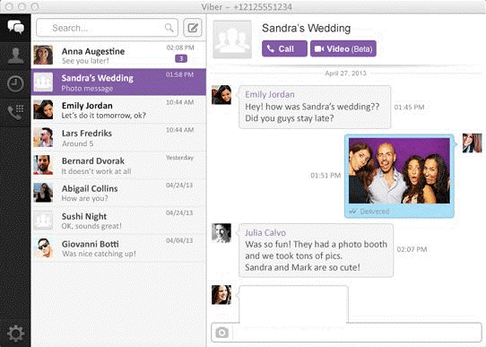View the shared photo booth picture
This screenshot has width=486, height=347.
(399, 170)
